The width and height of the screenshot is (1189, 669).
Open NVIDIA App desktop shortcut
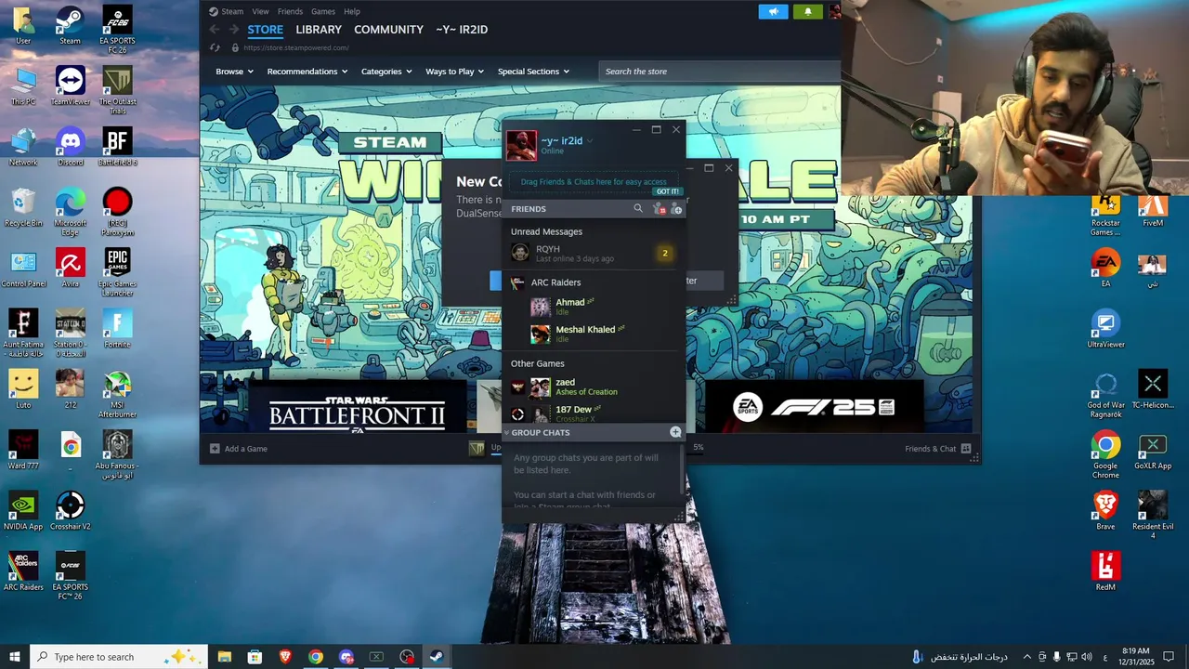coord(23,510)
